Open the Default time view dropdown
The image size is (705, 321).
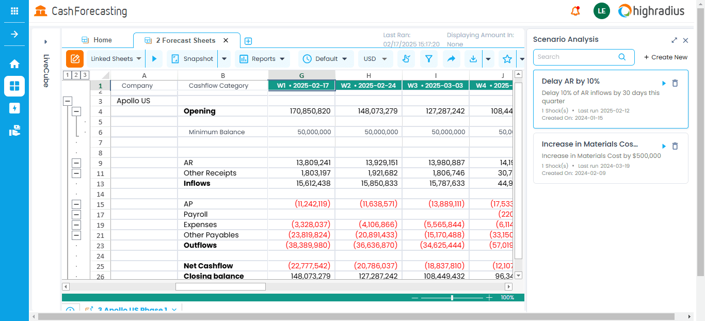[326, 59]
